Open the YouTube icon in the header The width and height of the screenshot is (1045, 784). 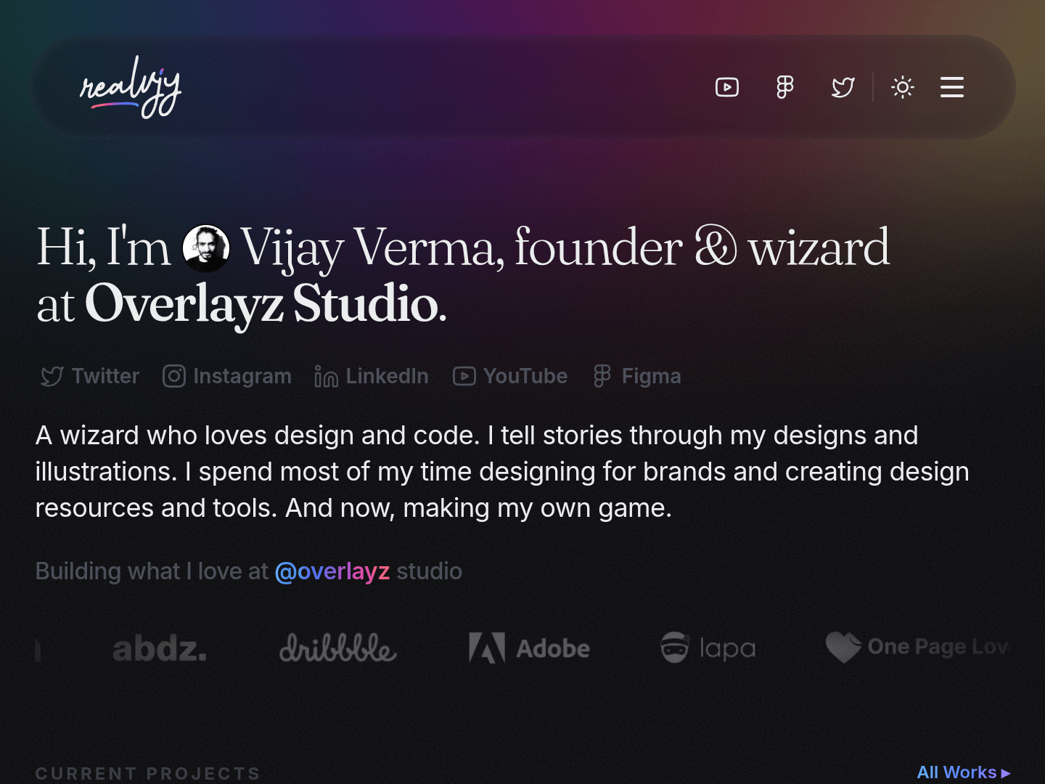726,87
